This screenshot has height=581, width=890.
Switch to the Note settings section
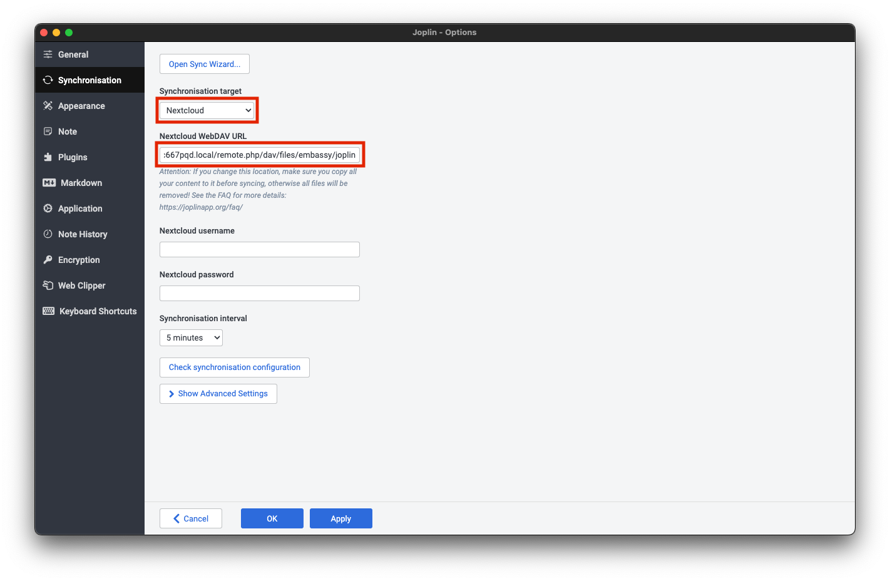(x=68, y=131)
